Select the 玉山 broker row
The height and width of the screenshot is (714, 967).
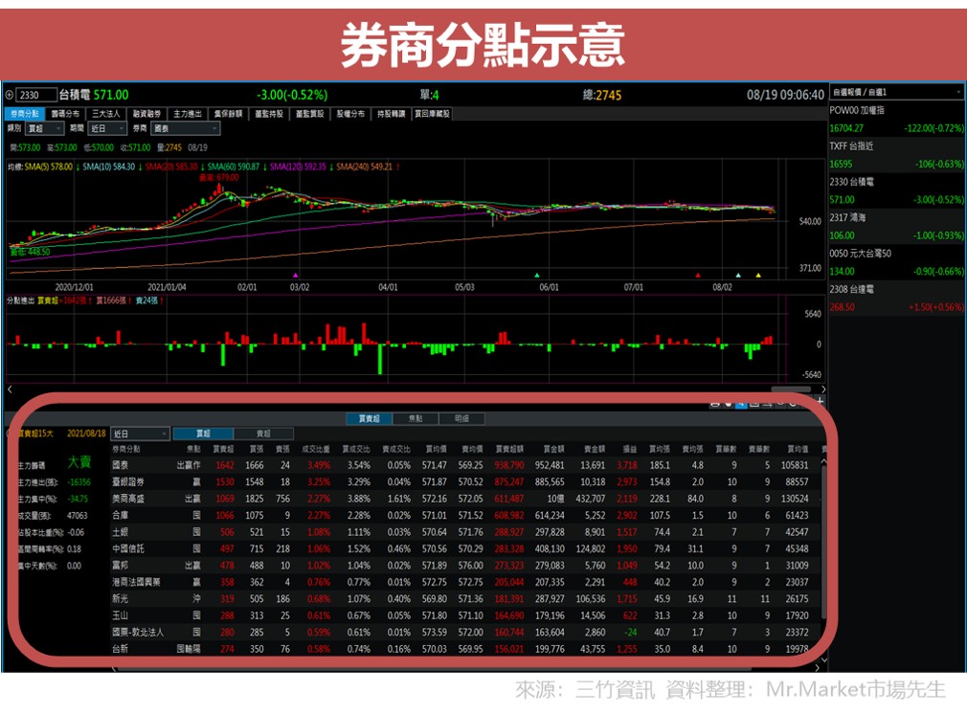(466, 614)
